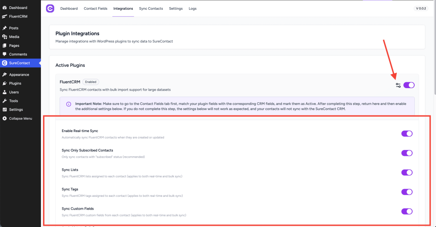Click the Tools wrench icon
Viewport: 436px width, 227px height.
[5, 101]
